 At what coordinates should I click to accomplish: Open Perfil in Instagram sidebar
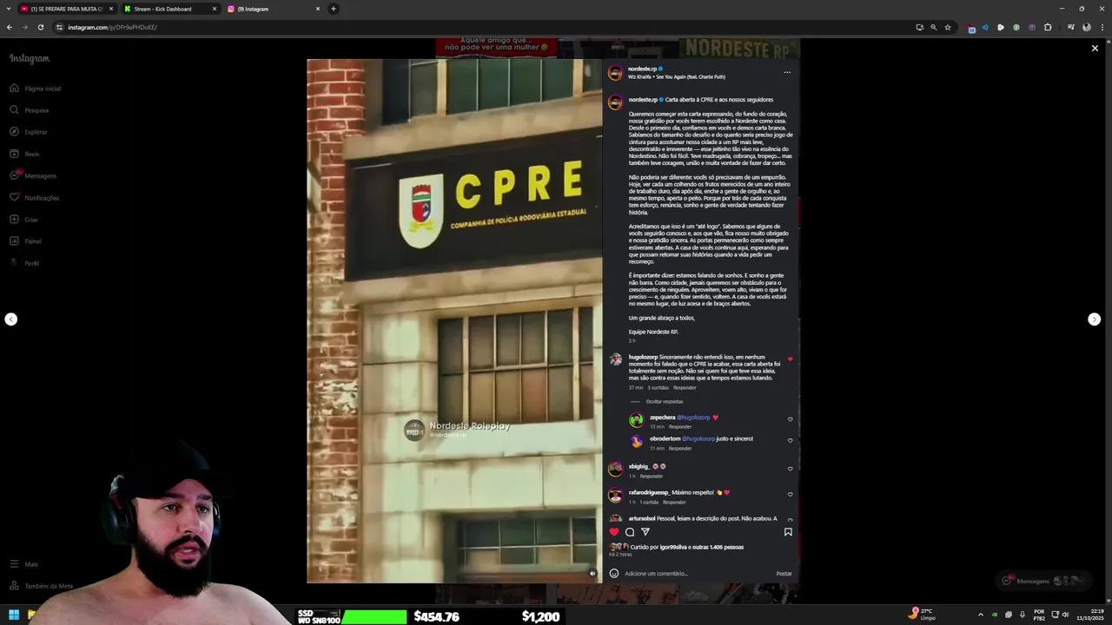24,263
